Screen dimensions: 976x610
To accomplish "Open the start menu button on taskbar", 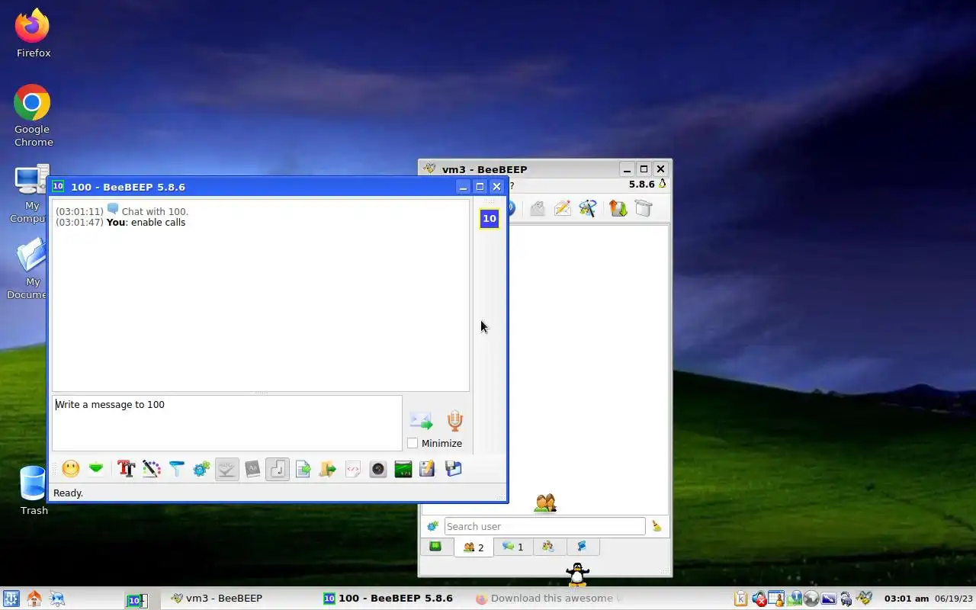I will click(11, 599).
